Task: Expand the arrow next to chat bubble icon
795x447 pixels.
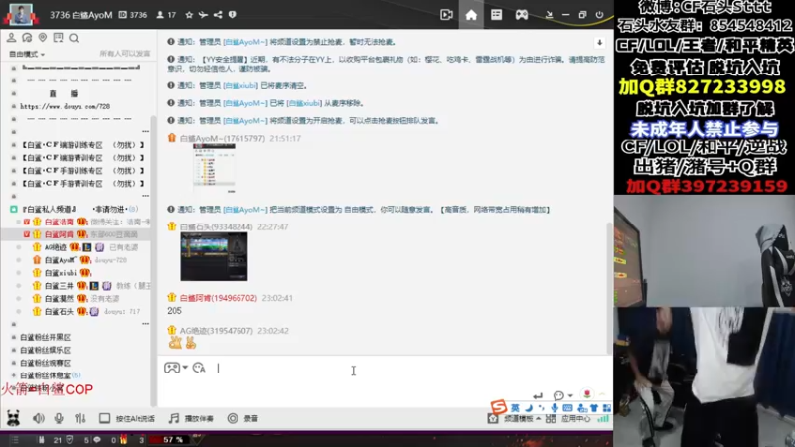Action: pyautogui.click(x=570, y=395)
